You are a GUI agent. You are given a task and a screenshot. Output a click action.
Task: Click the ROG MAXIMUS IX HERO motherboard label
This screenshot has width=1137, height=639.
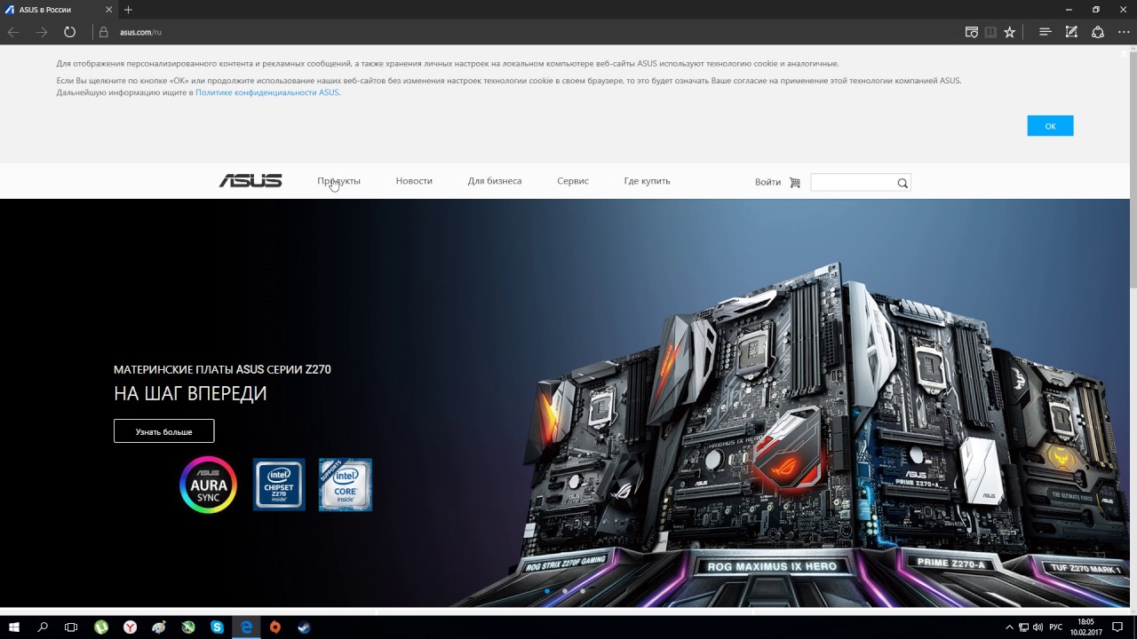(772, 566)
